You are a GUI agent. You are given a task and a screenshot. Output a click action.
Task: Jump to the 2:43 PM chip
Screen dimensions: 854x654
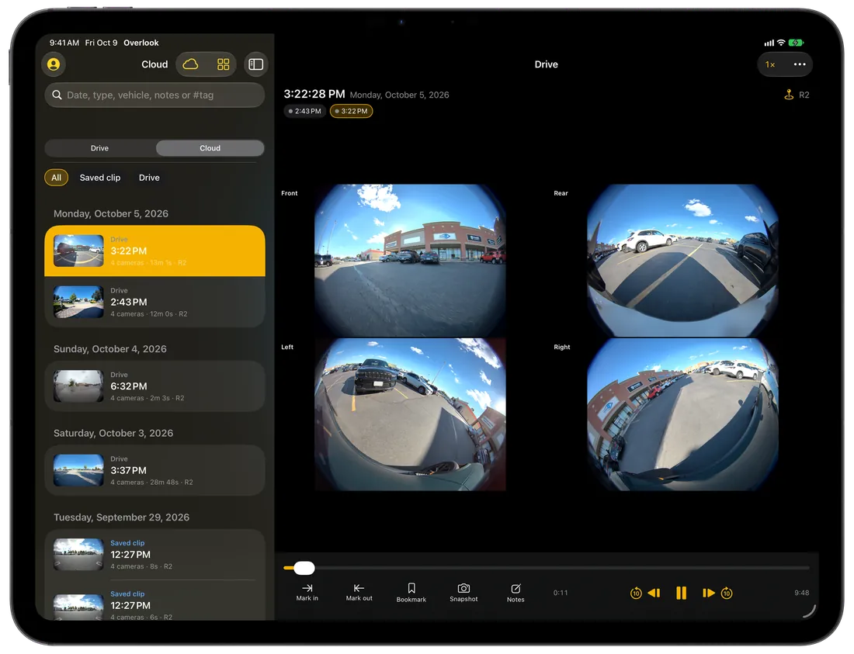[x=305, y=111]
